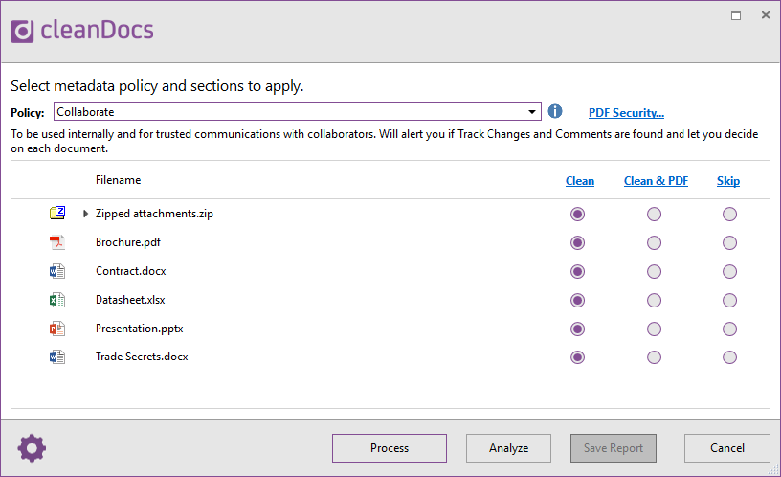Viewport: 781px width, 477px height.
Task: Set all files to Clean & PDF header
Action: tap(656, 181)
